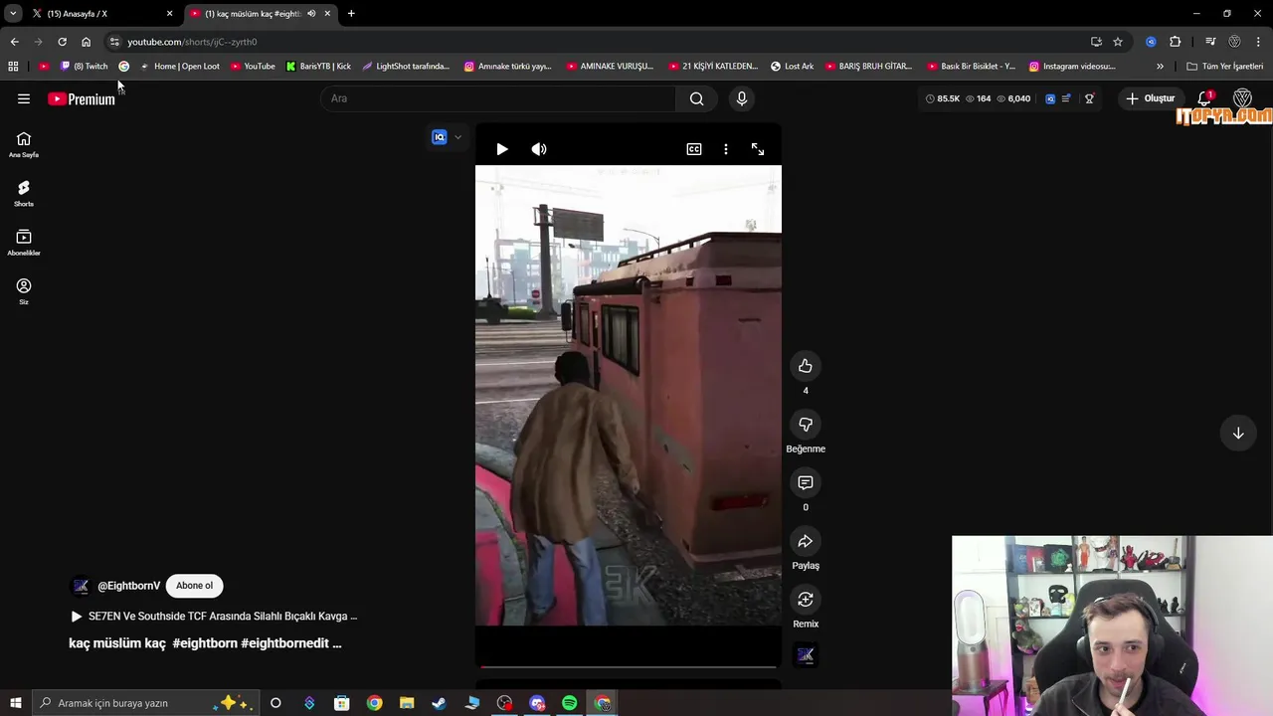Open the tab search dropdown arrow
The image size is (1273, 716).
pyautogui.click(x=13, y=14)
